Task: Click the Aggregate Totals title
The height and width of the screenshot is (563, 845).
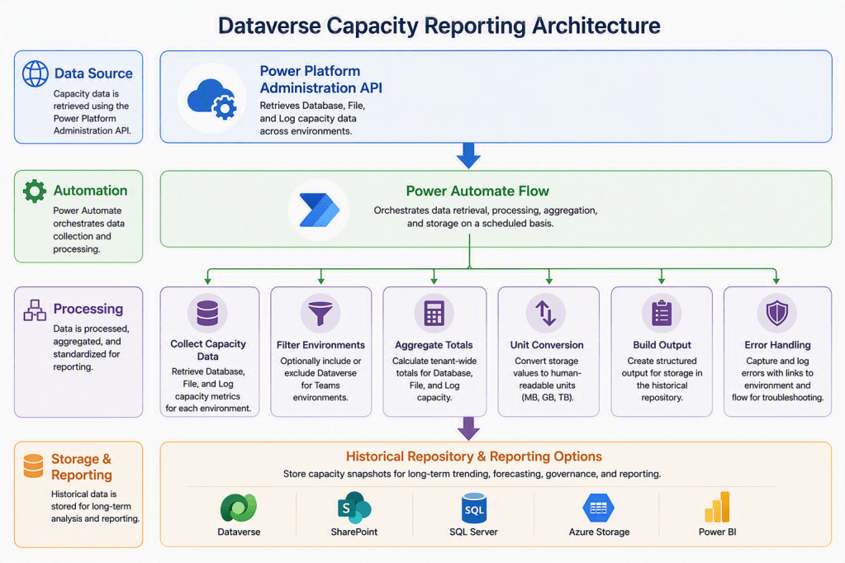Action: click(x=434, y=345)
